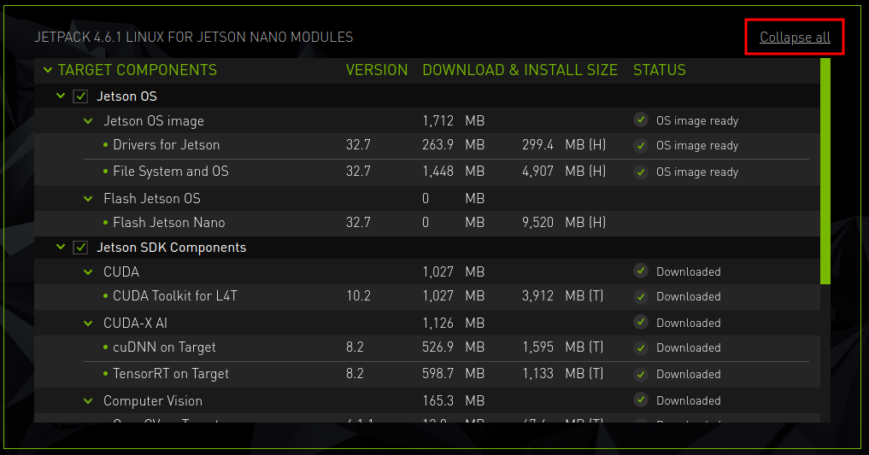Click the VERSION column header

click(x=377, y=70)
